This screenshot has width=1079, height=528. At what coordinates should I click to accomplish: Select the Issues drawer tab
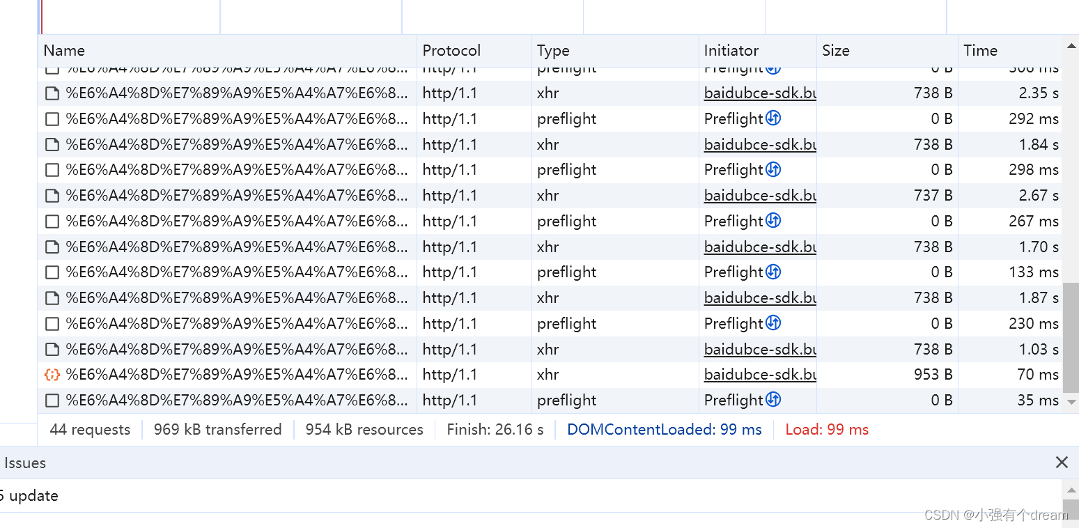point(25,463)
